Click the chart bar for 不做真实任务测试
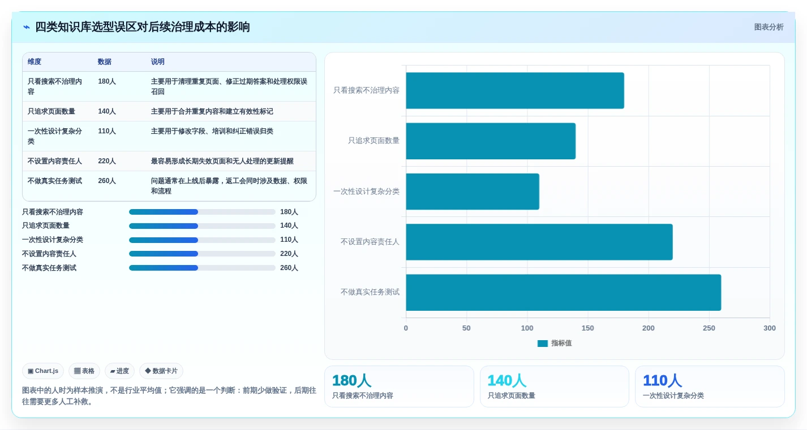This screenshot has height=430, width=807. [x=564, y=292]
